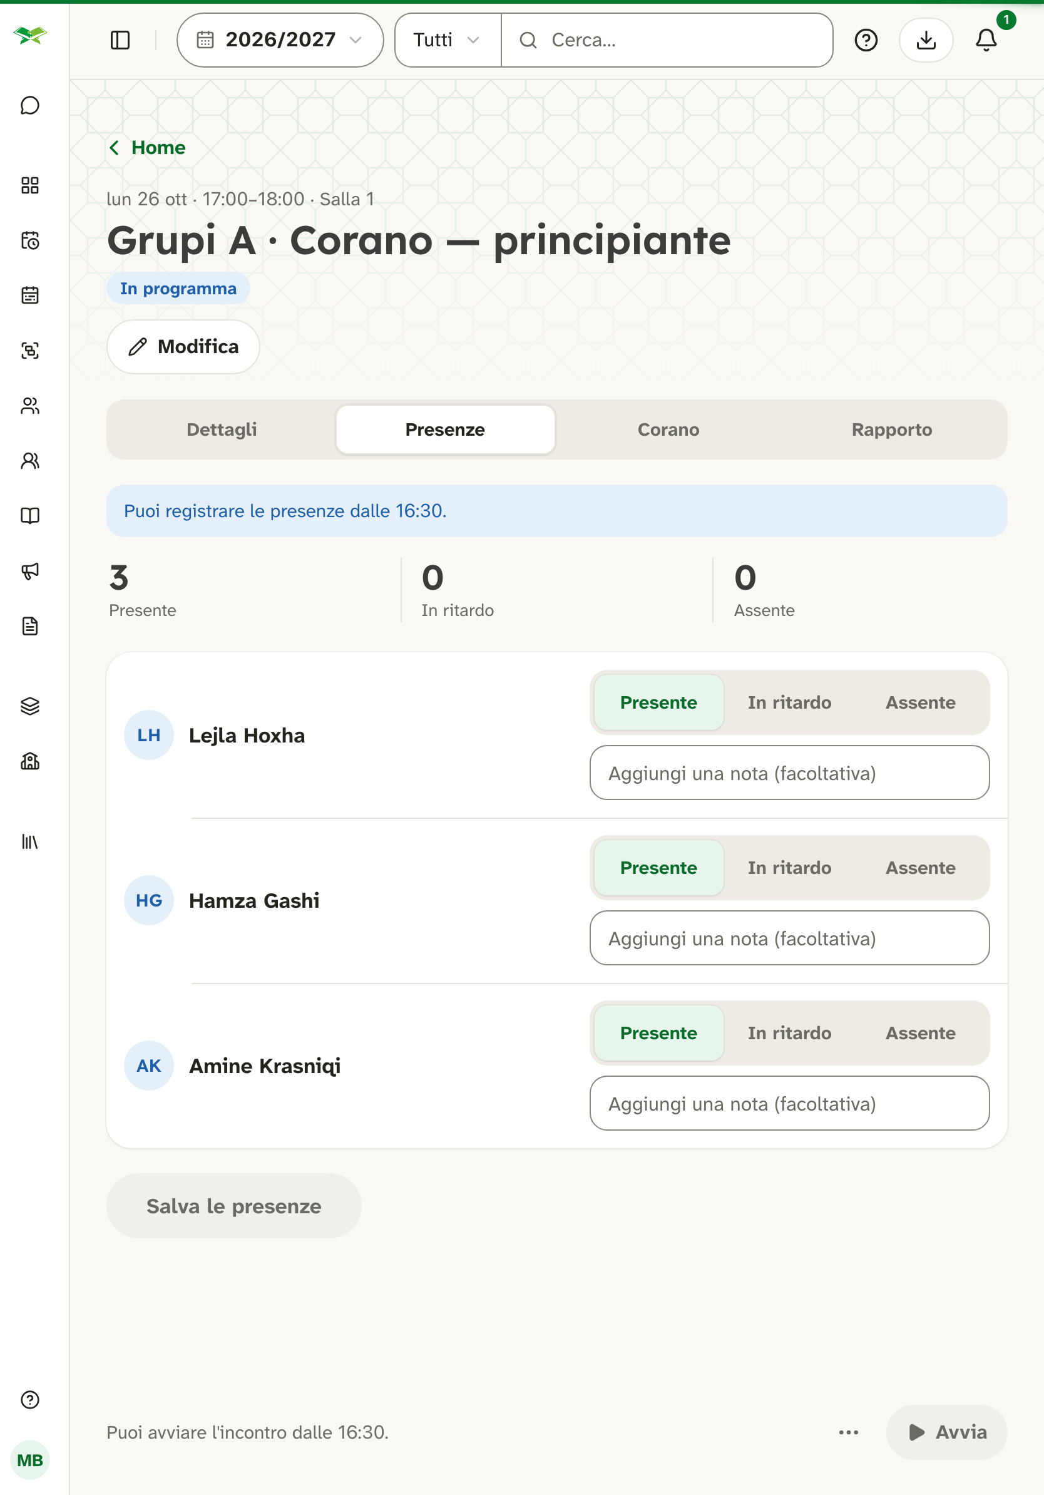The height and width of the screenshot is (1495, 1044).
Task: Open the book sidebar icon
Action: pyautogui.click(x=30, y=516)
